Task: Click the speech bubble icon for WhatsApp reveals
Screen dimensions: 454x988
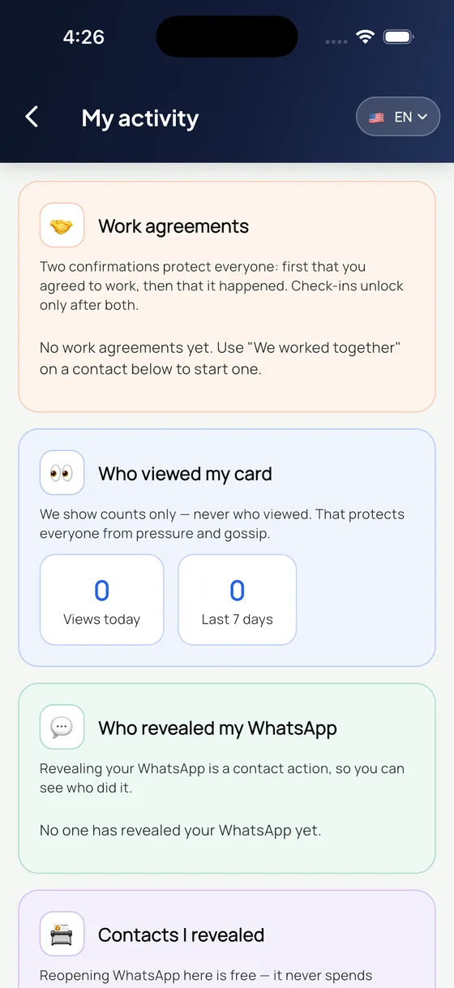Action: [62, 727]
